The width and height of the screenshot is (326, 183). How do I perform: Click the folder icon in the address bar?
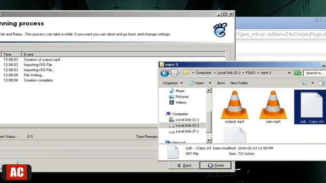click(187, 73)
